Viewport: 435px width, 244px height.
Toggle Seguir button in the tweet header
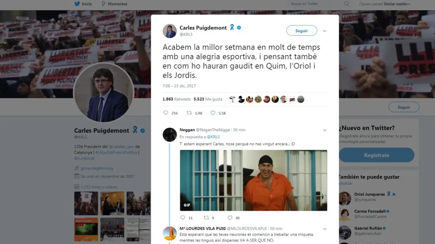click(x=302, y=31)
